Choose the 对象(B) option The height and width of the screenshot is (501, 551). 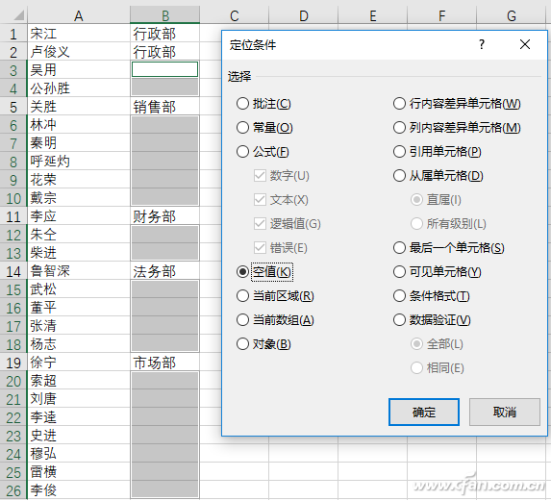click(263, 344)
